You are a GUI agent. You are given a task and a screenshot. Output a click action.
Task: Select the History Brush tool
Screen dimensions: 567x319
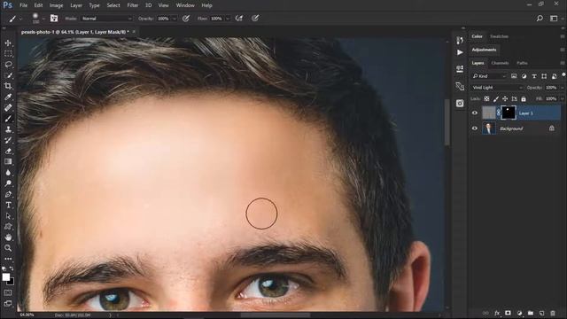click(x=8, y=140)
